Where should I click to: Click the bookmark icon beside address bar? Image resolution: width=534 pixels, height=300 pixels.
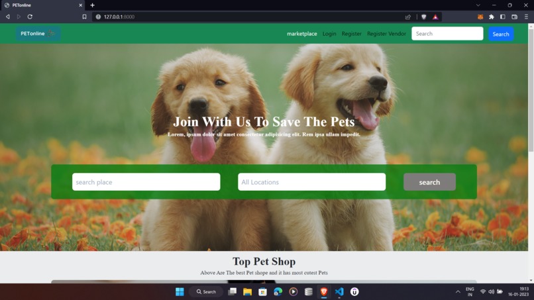click(84, 17)
